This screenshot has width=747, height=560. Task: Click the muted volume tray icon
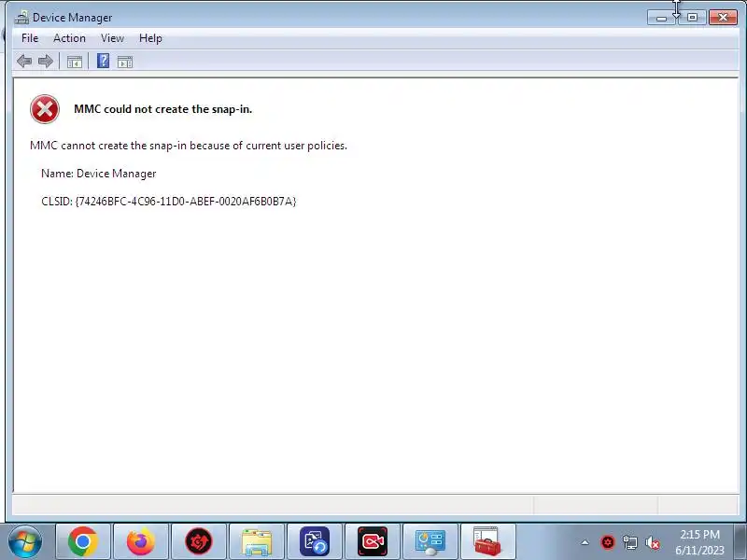click(653, 542)
